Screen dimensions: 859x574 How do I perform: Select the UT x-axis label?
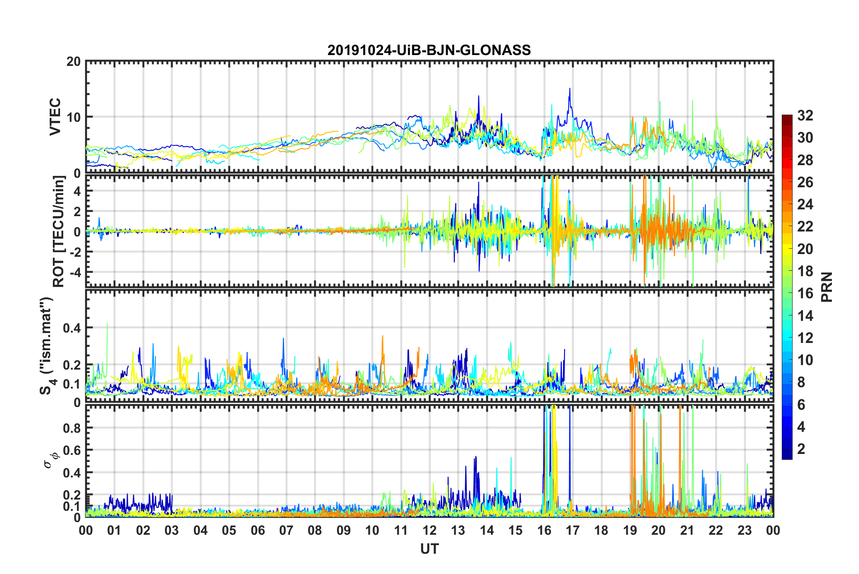429,549
